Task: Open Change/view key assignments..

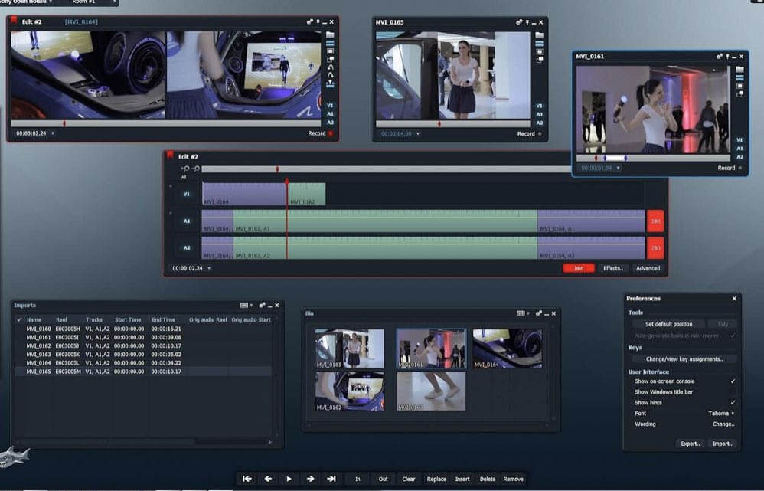Action: pyautogui.click(x=684, y=359)
